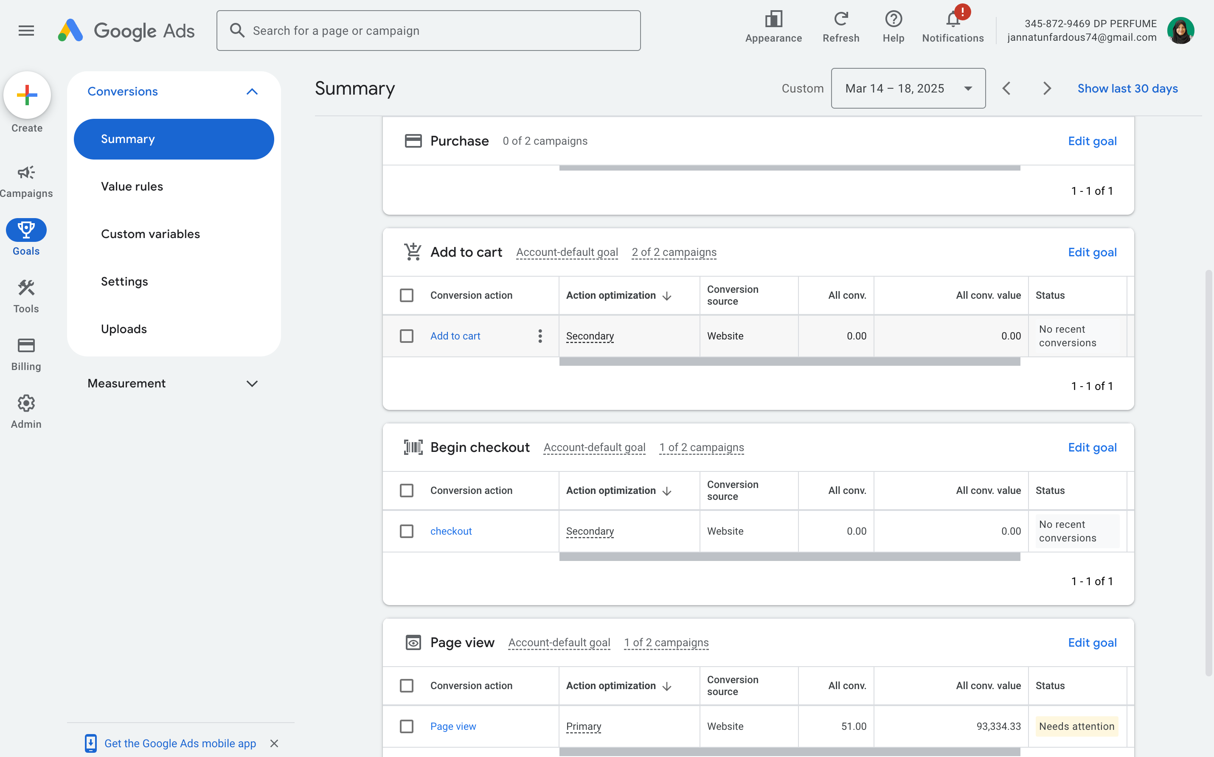Open the checkout conversion action

coord(451,531)
